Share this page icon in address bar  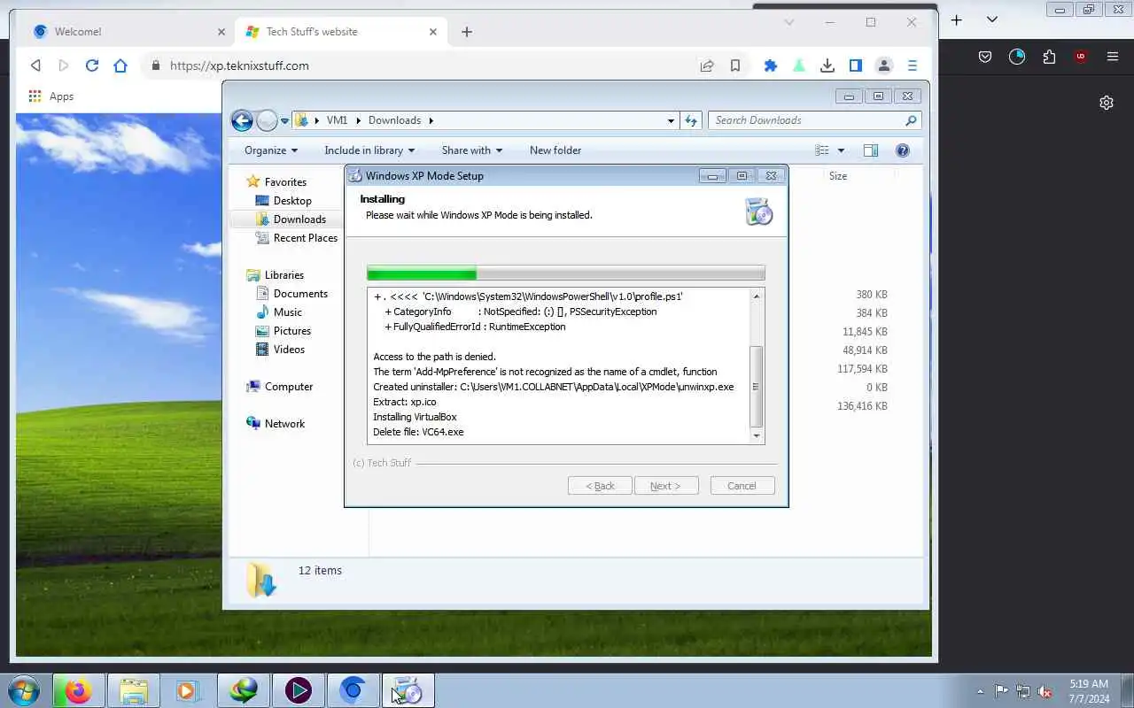(707, 65)
